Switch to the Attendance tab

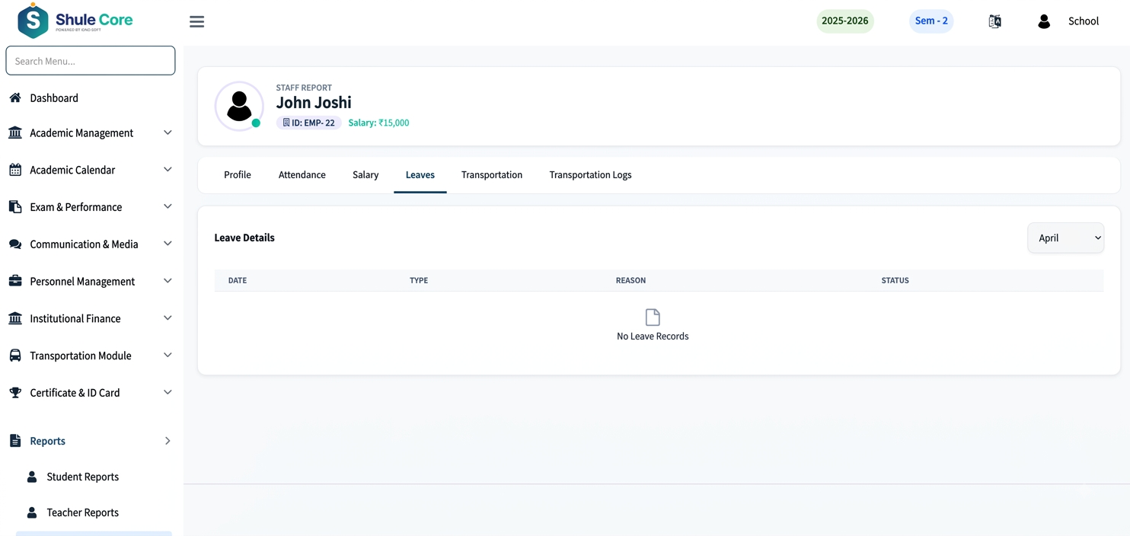click(x=302, y=175)
